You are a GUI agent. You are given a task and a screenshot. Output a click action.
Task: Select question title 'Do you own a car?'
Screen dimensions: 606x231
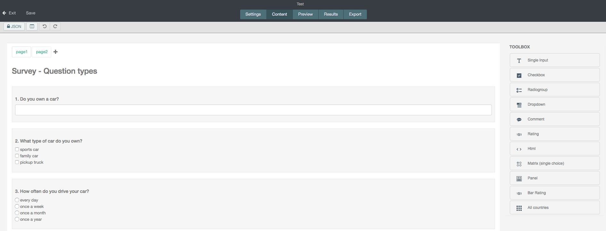37,99
